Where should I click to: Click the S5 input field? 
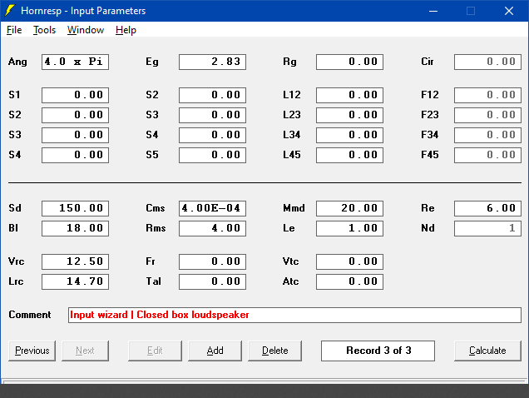tap(213, 155)
